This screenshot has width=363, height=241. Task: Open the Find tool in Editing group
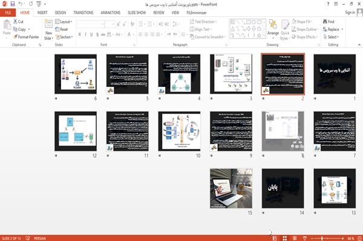pos(329,22)
